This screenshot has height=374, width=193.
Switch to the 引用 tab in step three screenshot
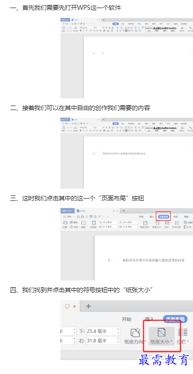(x=176, y=217)
